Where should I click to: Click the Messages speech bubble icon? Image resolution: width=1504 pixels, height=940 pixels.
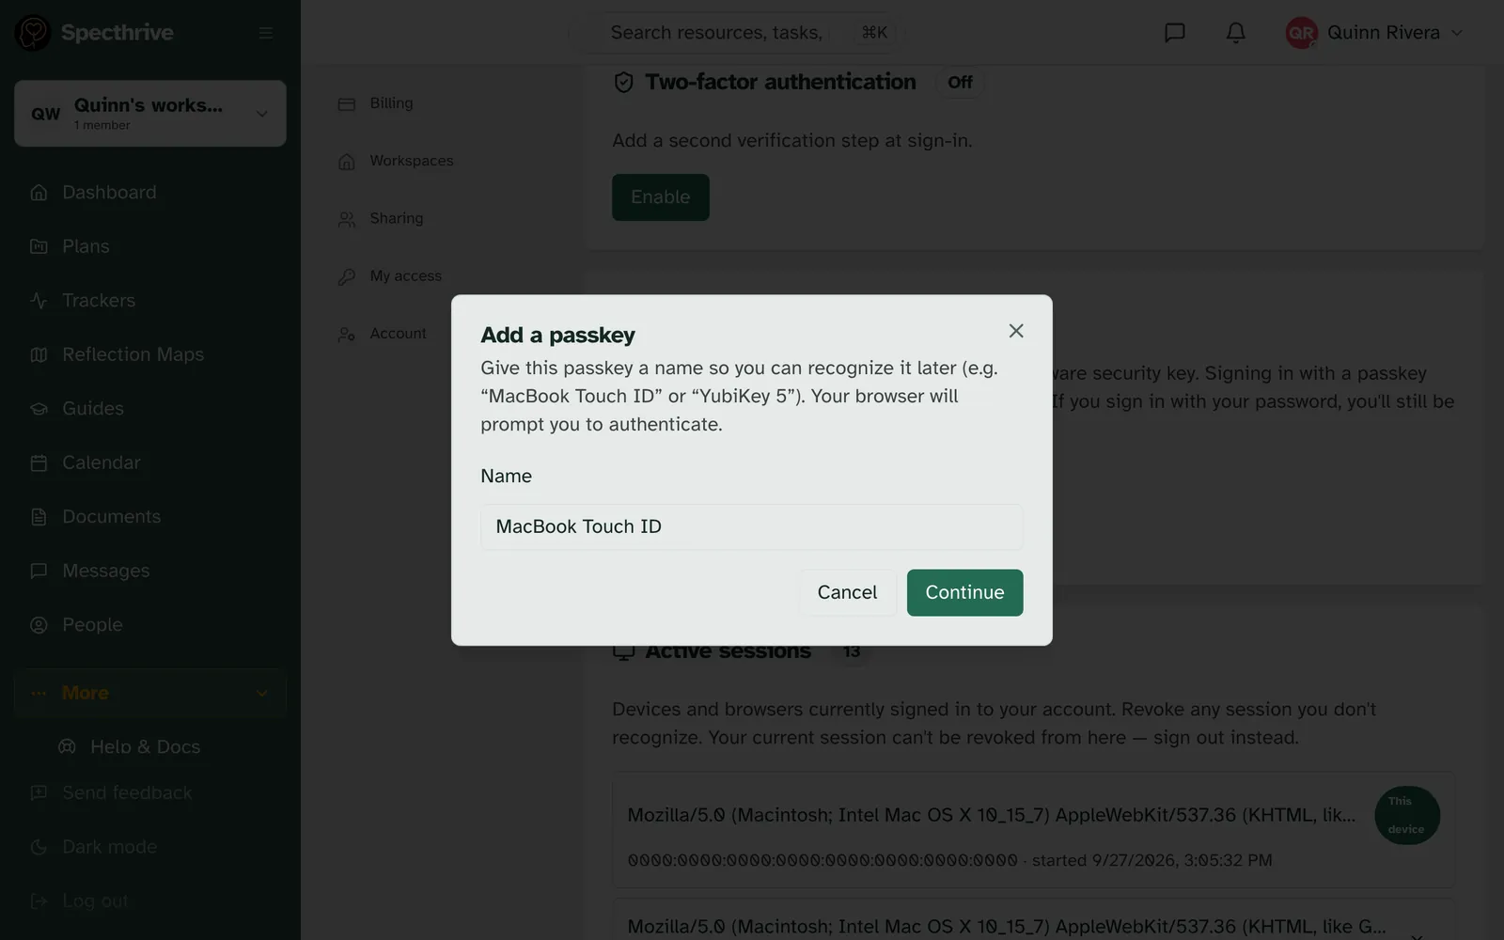pyautogui.click(x=39, y=571)
